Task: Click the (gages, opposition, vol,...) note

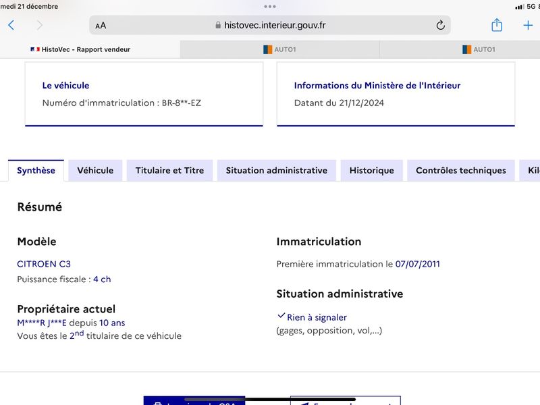Action: click(329, 331)
